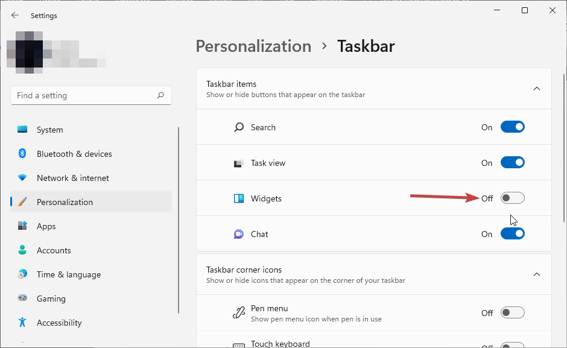
Task: Click the Find a setting search field
Action: [84, 95]
